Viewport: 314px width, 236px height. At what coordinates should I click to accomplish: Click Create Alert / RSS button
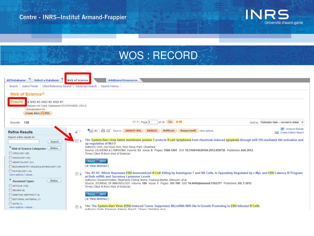(x=37, y=113)
